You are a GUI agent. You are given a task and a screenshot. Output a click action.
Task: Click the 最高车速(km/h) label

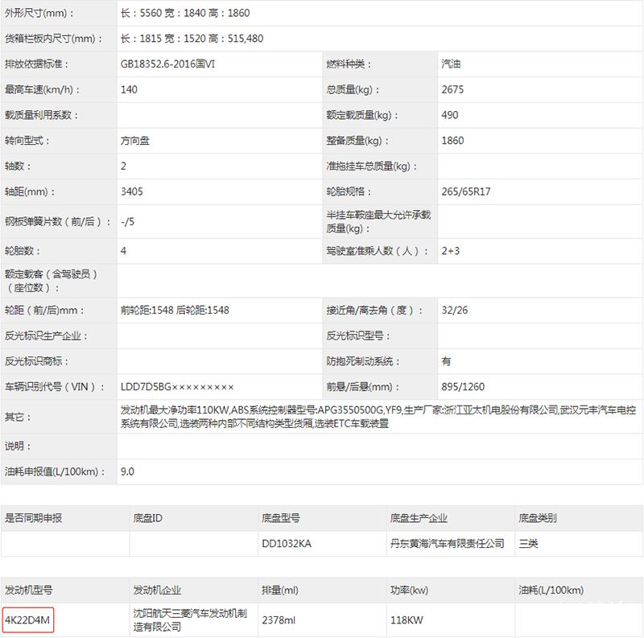click(x=43, y=89)
